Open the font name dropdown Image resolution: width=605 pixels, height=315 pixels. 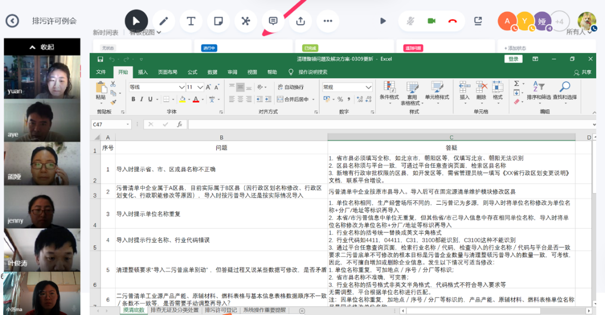click(182, 87)
